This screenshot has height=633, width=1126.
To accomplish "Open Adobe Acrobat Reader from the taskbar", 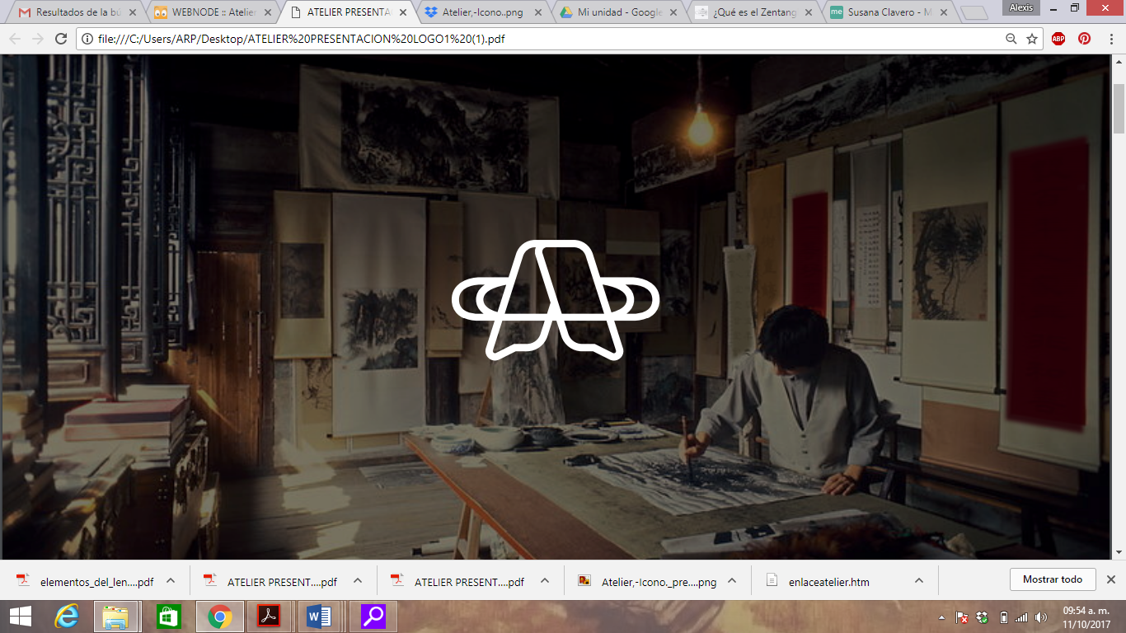I will tap(268, 617).
